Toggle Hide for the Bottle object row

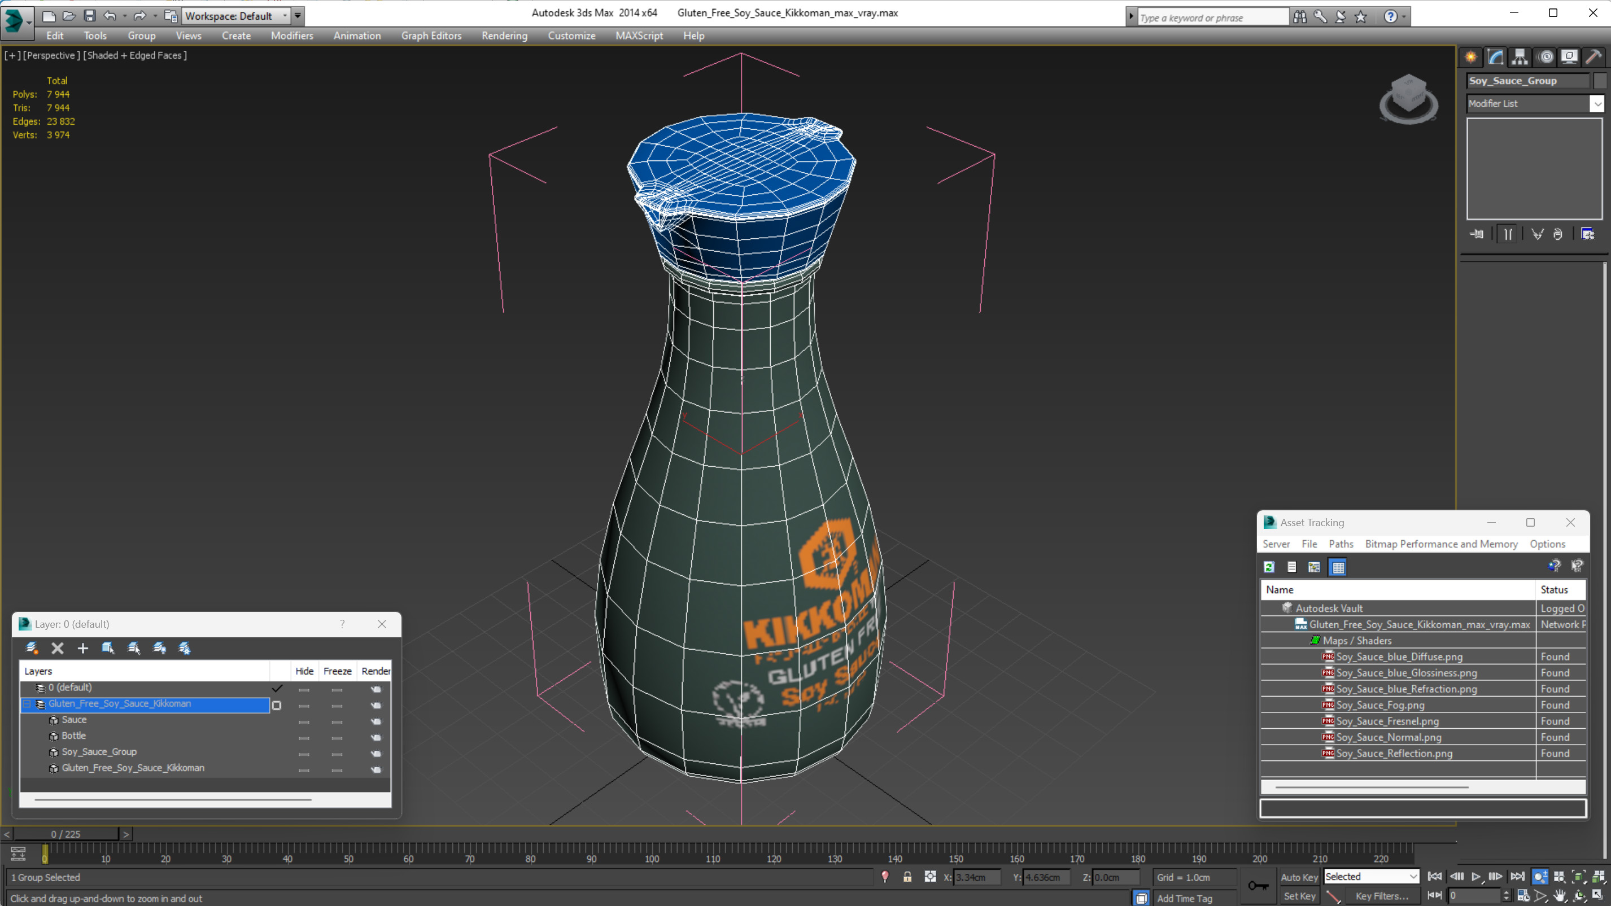coord(304,738)
